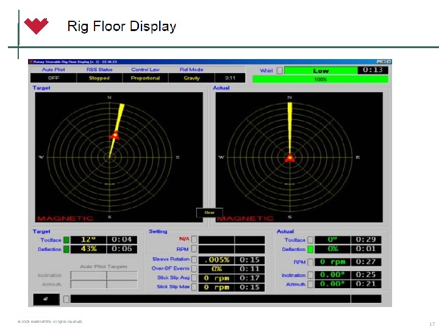Click the bottom black message field
439x329 pixels.
click(x=210, y=299)
